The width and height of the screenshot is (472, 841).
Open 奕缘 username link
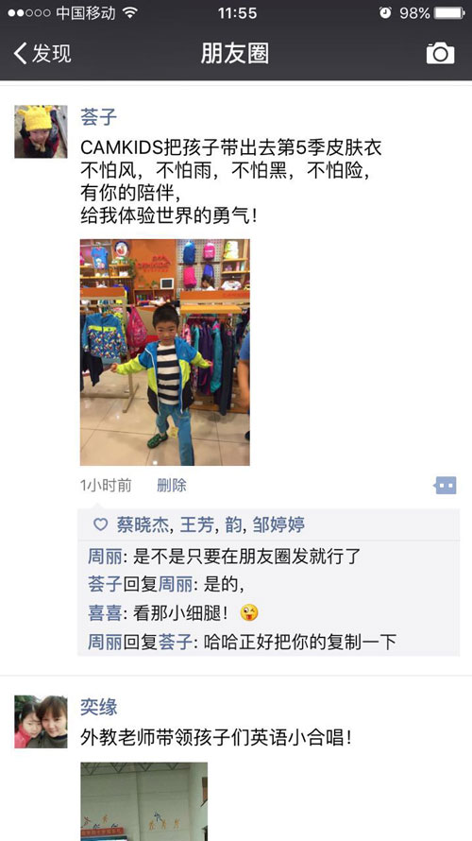(98, 707)
